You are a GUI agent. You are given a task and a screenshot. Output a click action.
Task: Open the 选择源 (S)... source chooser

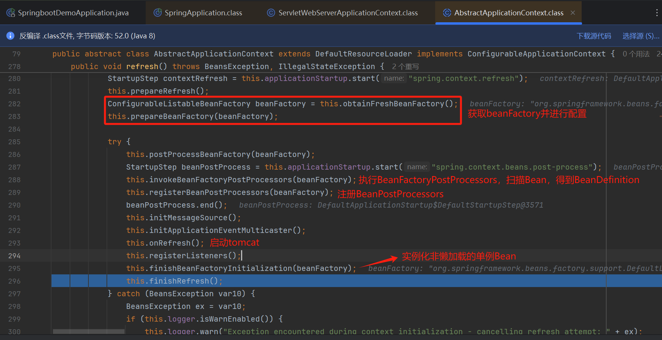[x=640, y=36]
